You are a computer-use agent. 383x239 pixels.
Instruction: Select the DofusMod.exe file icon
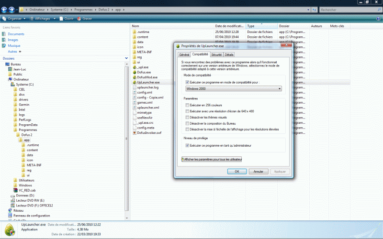pyautogui.click(x=135, y=77)
